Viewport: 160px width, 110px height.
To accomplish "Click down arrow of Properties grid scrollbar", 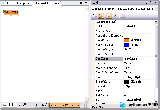I will click(156, 101).
